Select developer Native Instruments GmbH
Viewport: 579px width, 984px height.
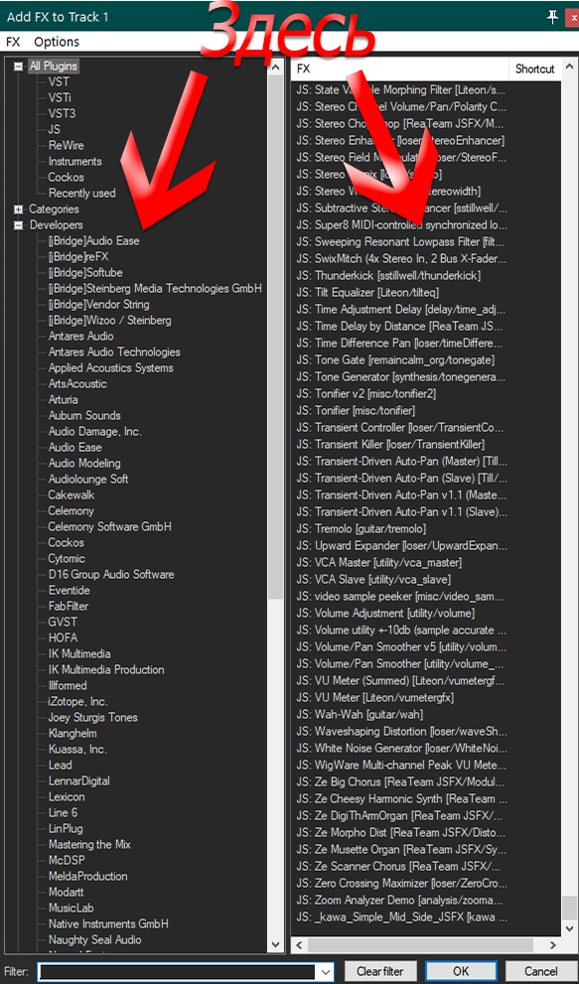108,923
